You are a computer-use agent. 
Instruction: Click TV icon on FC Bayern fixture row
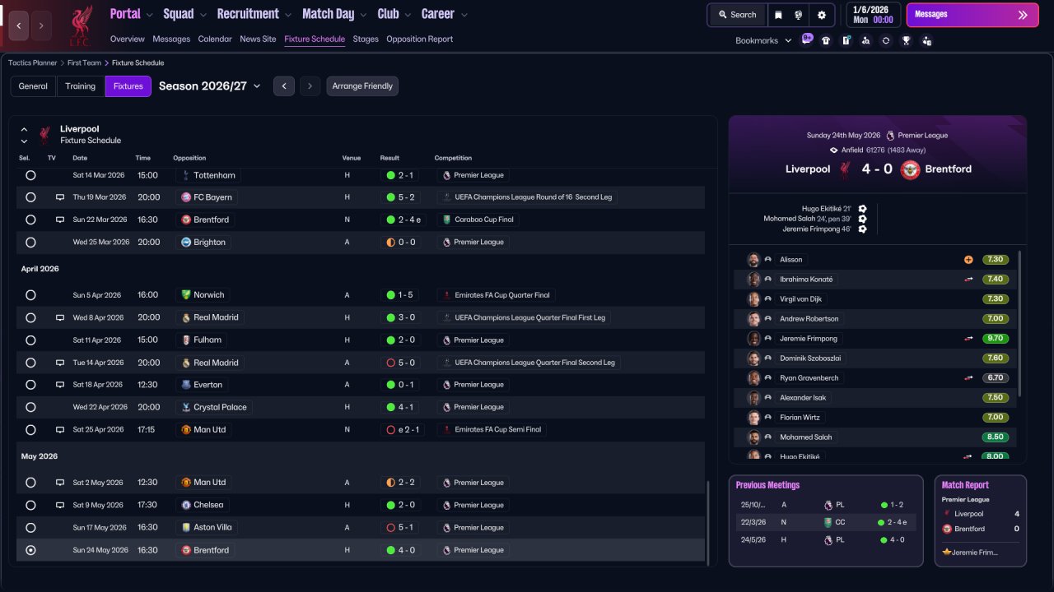[60, 197]
